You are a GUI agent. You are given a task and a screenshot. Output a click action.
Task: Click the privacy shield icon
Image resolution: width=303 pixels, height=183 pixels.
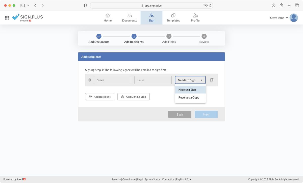pyautogui.click(x=85, y=5)
